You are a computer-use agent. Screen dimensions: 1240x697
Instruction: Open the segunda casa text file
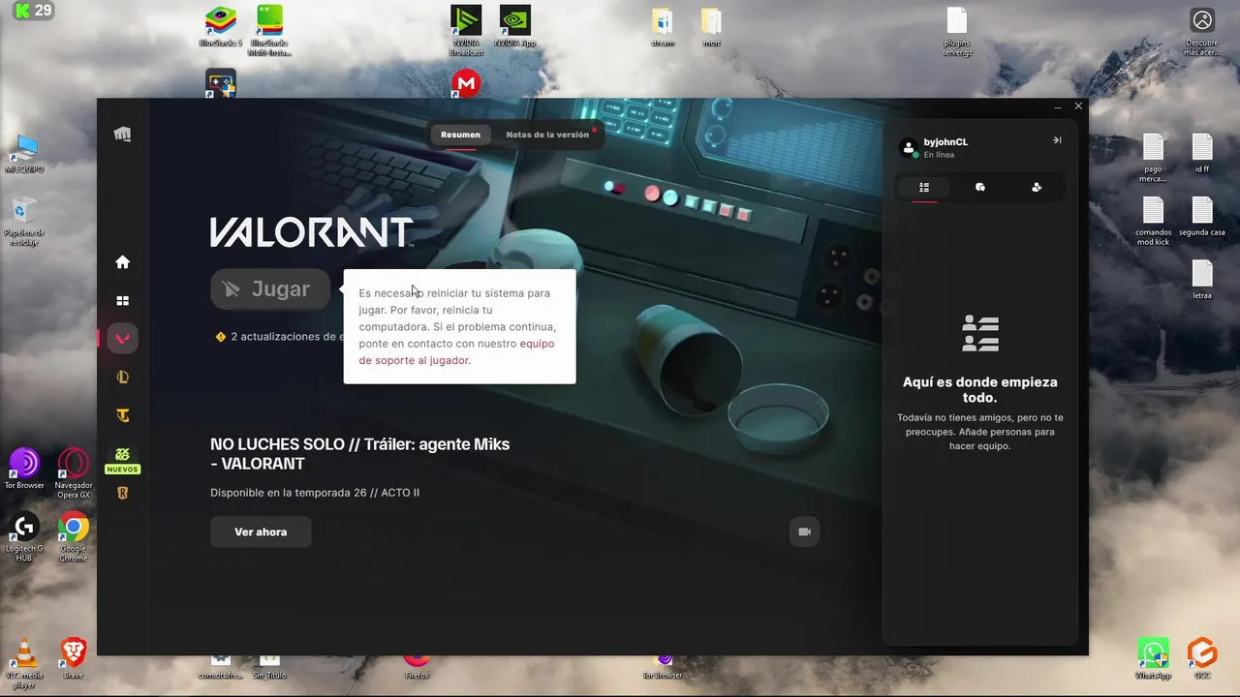coord(1202,217)
